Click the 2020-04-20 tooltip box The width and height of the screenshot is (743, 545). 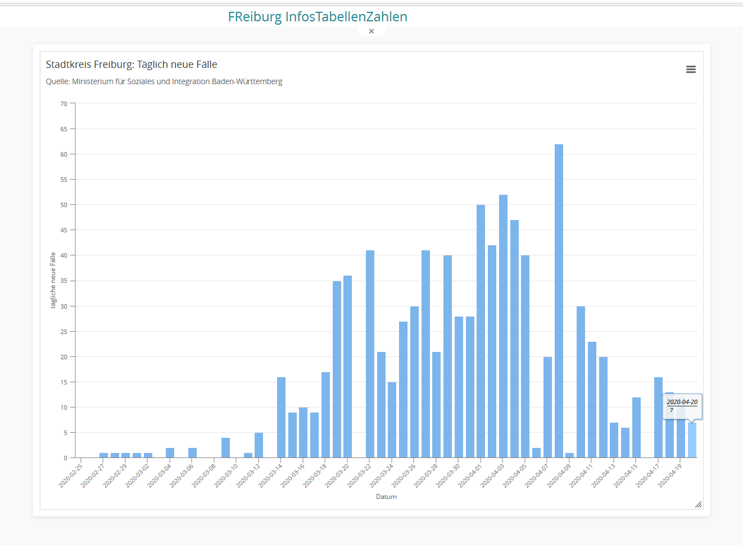pos(682,406)
